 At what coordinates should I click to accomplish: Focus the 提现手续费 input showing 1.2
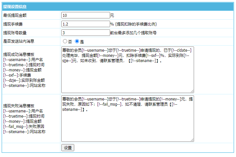tap(86, 24)
